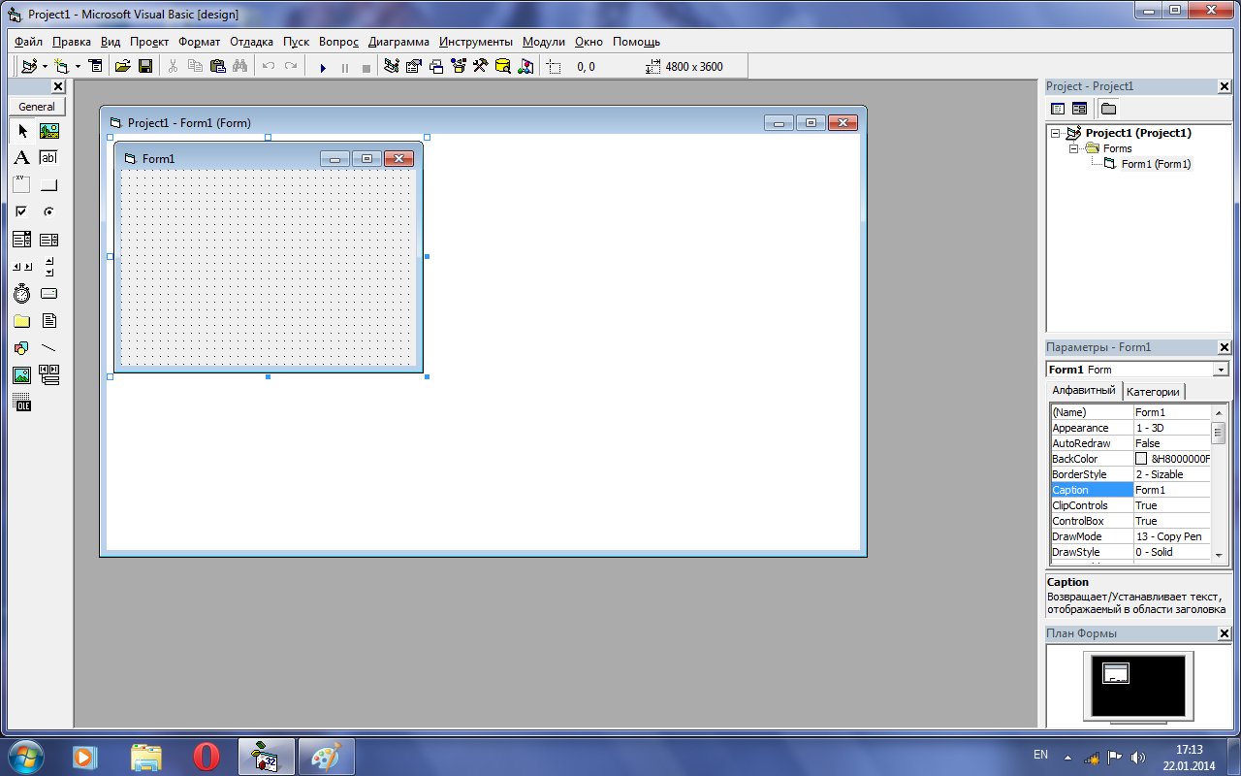Open Windows Start menu
This screenshot has width=1241, height=776.
[x=25, y=757]
